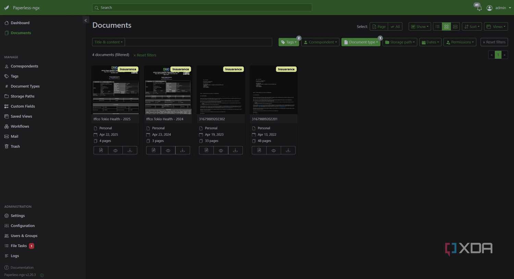Open Logs

15,256
